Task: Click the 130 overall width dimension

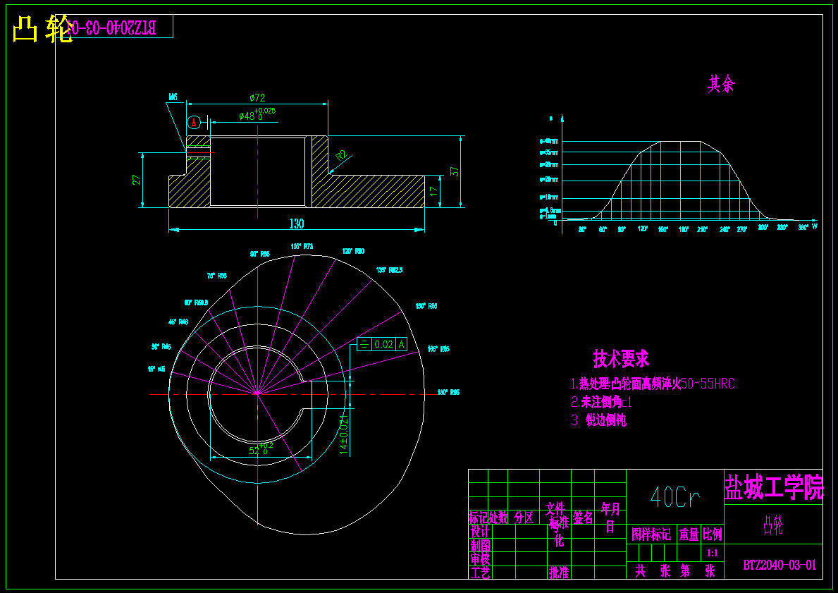Action: 297,224
